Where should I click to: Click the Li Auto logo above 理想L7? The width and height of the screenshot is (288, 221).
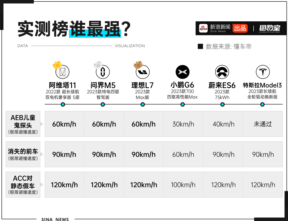point(143,72)
